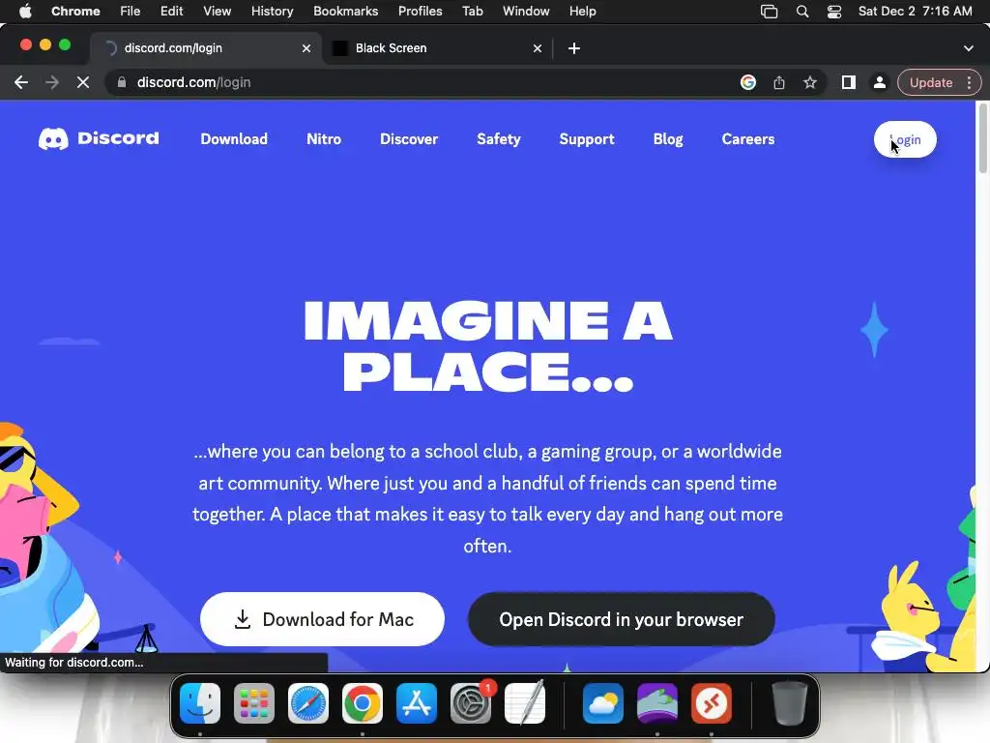Click the lock icon in the address bar
The image size is (990, 743).
click(x=122, y=82)
